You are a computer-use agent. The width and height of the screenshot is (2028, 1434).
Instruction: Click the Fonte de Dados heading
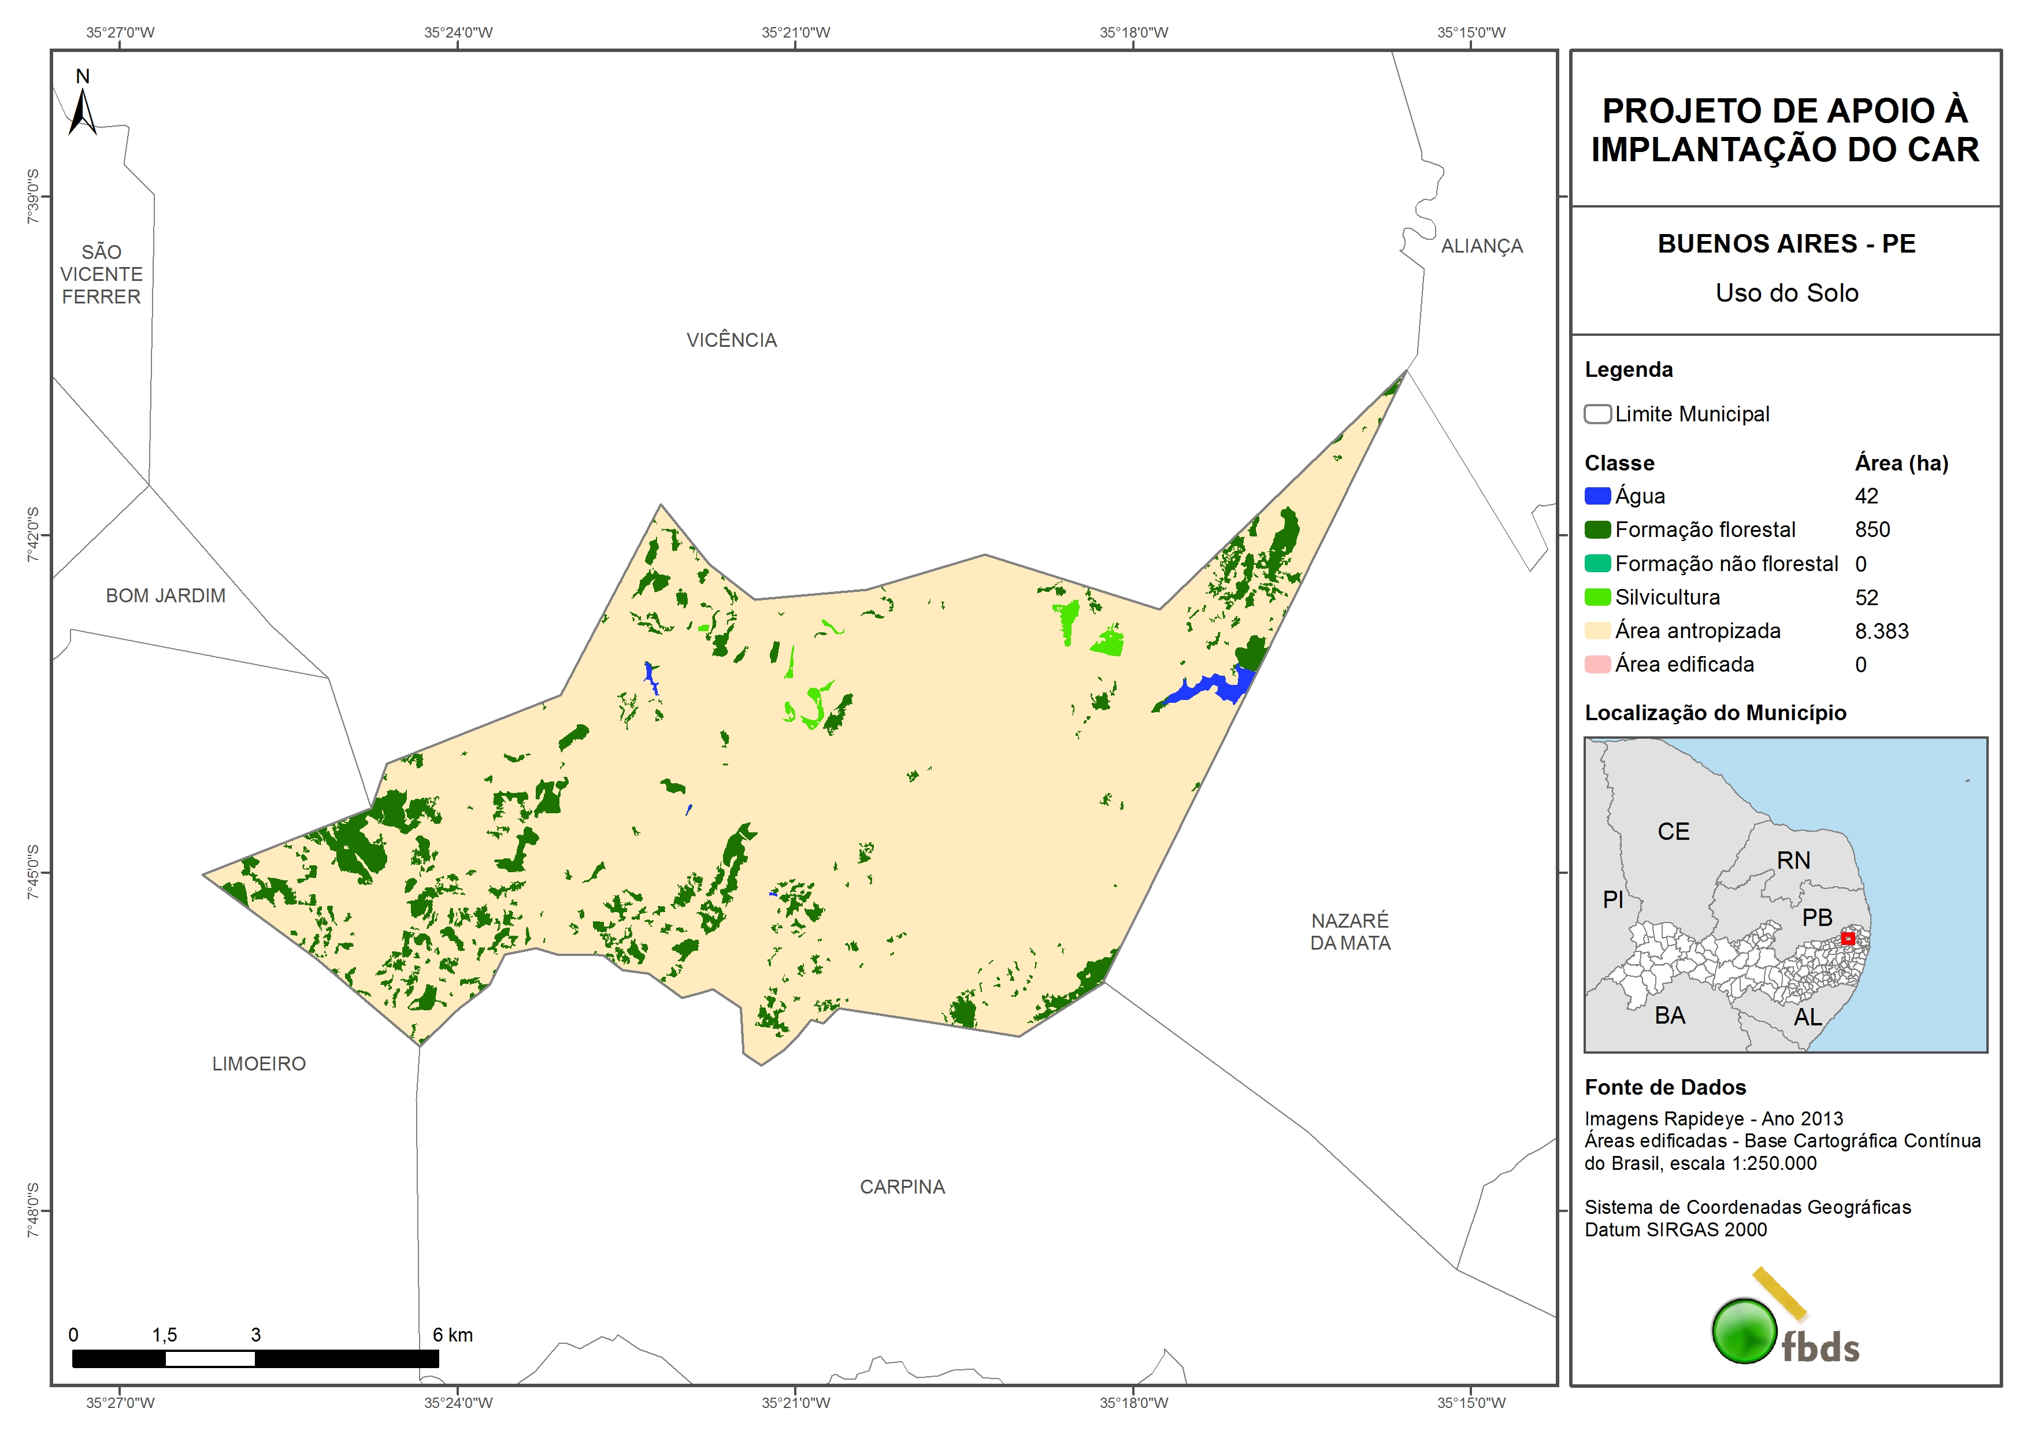pos(1665,1087)
